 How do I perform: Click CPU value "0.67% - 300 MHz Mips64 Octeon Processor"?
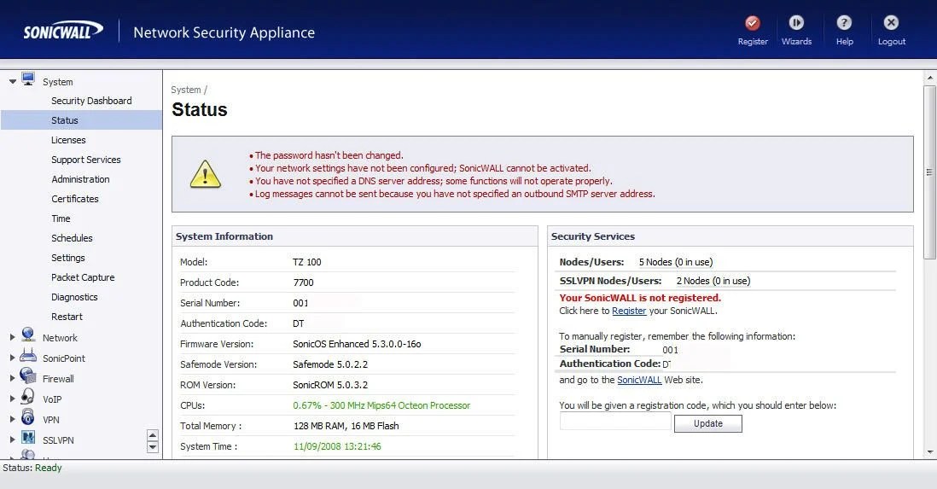pos(381,405)
